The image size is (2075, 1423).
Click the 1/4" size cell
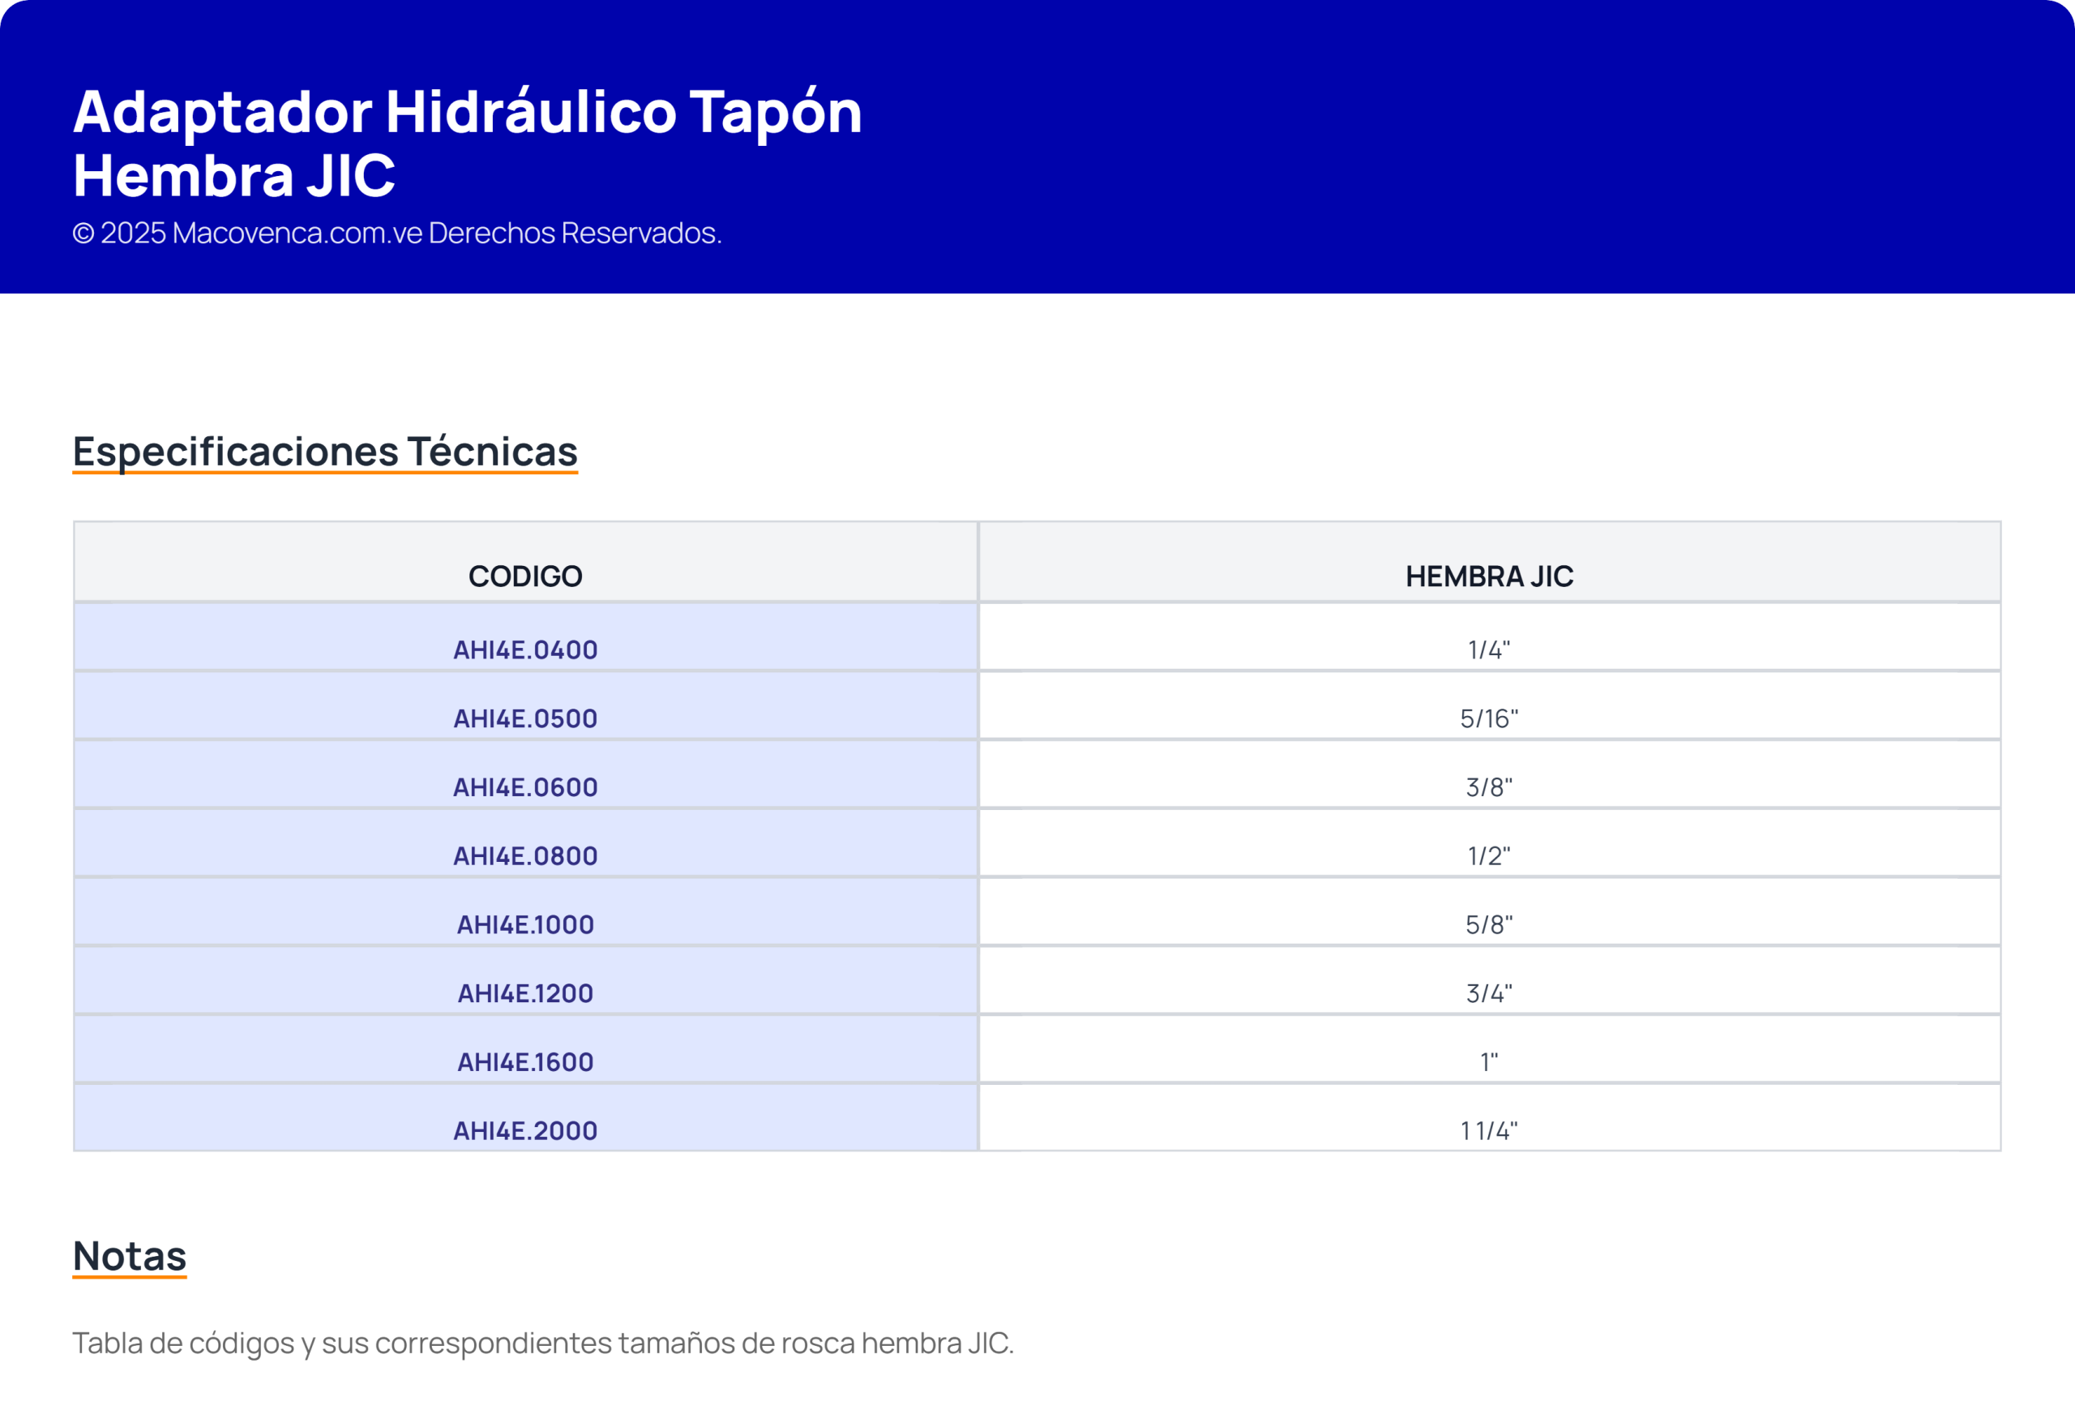(1488, 649)
